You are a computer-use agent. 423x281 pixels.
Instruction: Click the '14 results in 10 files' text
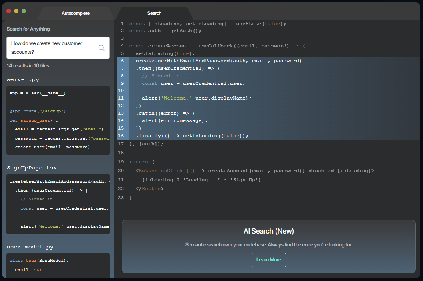pyautogui.click(x=28, y=65)
